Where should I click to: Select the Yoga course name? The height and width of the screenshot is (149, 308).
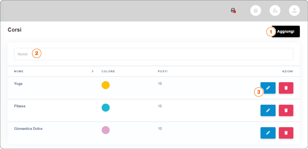(x=18, y=84)
